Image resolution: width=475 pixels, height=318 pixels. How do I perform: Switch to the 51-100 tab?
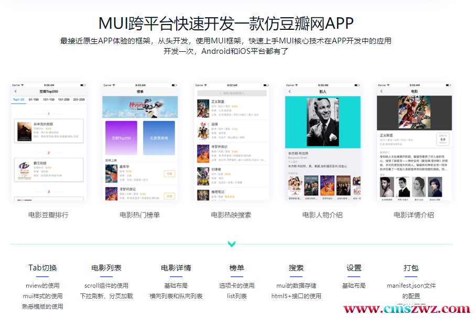[x=34, y=99]
